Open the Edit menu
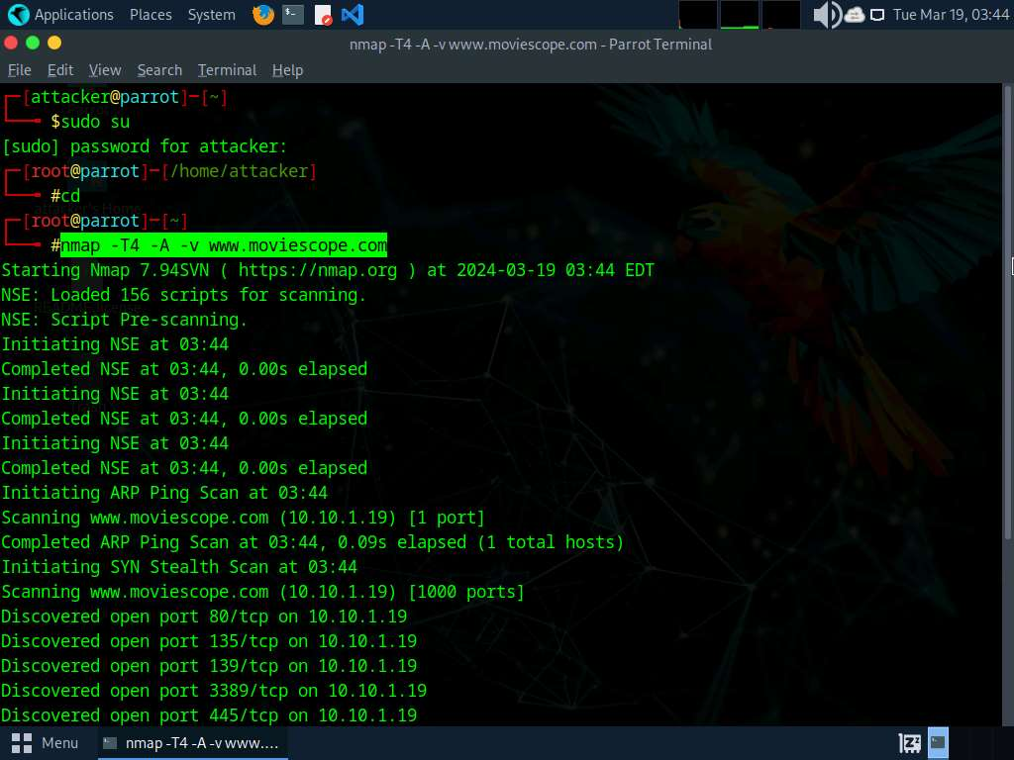This screenshot has height=760, width=1014. 60,70
